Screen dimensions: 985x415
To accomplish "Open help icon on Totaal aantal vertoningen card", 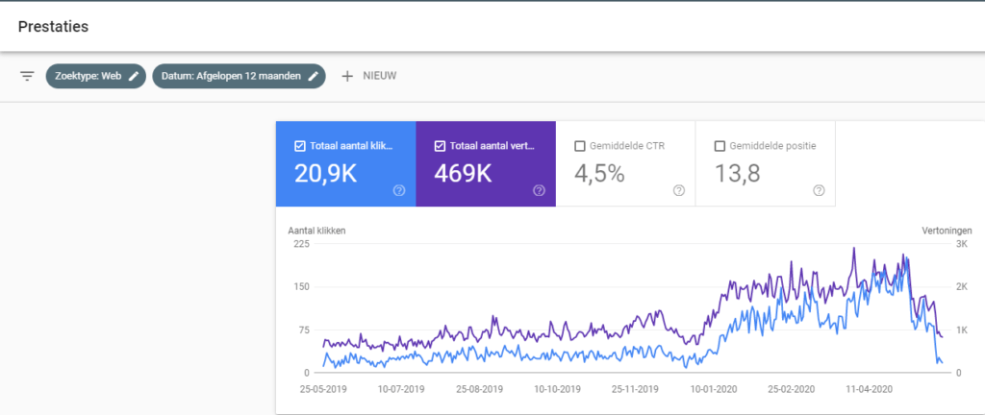I will tap(539, 190).
